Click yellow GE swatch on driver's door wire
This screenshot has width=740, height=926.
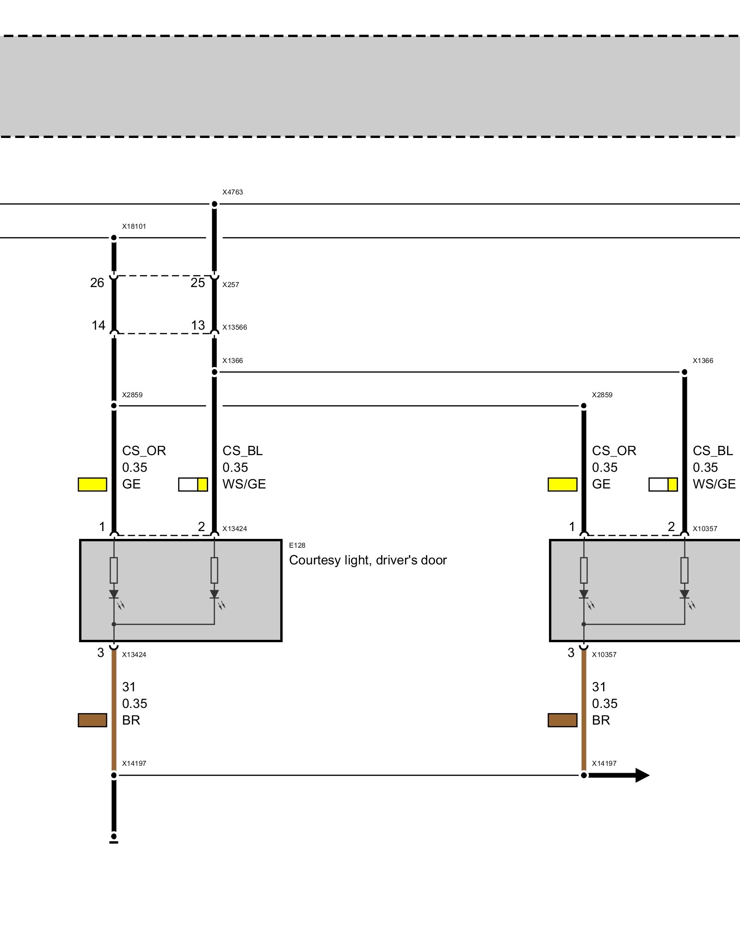pos(92,484)
